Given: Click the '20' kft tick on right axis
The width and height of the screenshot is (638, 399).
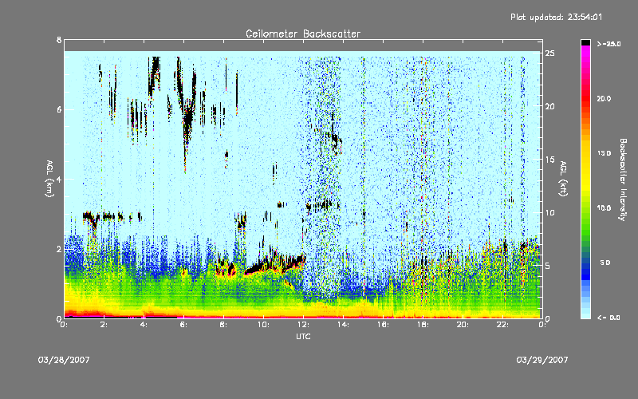Looking at the screenshot, I should [549, 106].
